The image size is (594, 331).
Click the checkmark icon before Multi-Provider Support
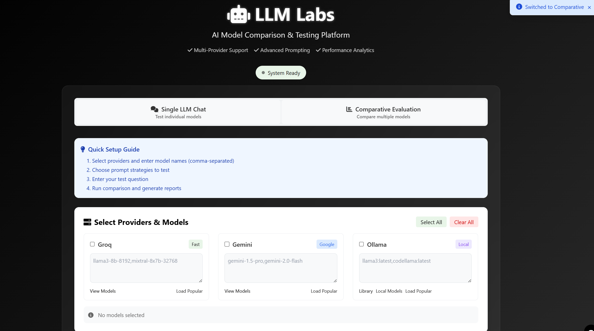click(190, 50)
